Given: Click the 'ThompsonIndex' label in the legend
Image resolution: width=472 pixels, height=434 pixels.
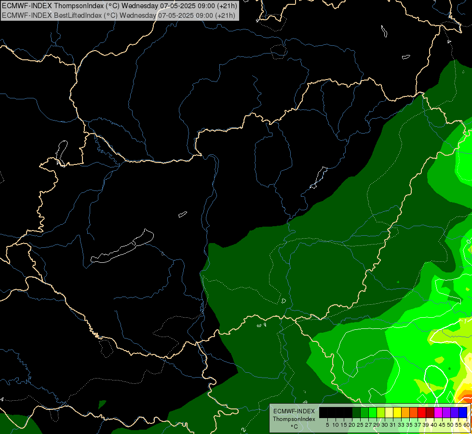Looking at the screenshot, I should pos(294,419).
